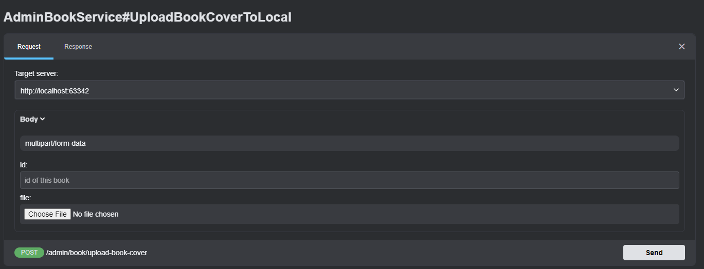Switch to the Response tab

pyautogui.click(x=78, y=47)
